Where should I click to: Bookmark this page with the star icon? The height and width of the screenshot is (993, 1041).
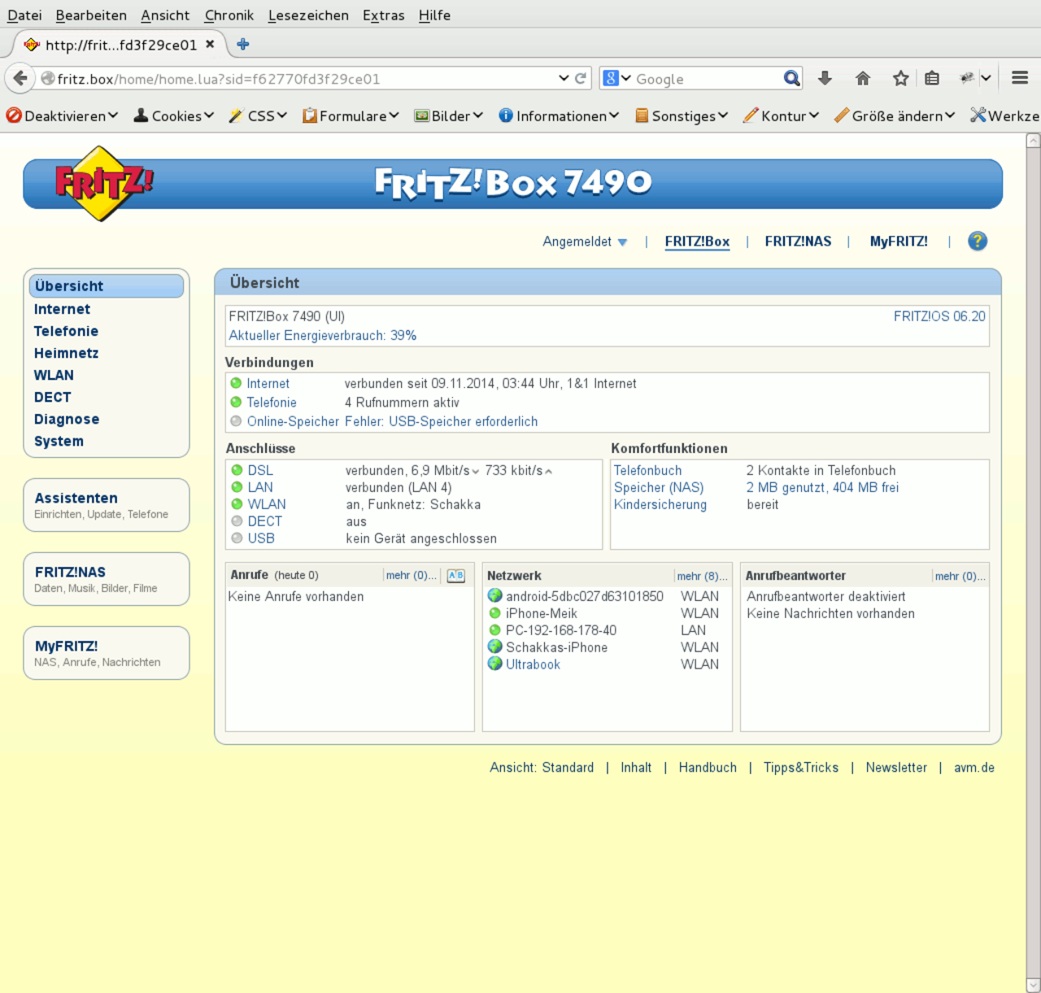pos(900,78)
